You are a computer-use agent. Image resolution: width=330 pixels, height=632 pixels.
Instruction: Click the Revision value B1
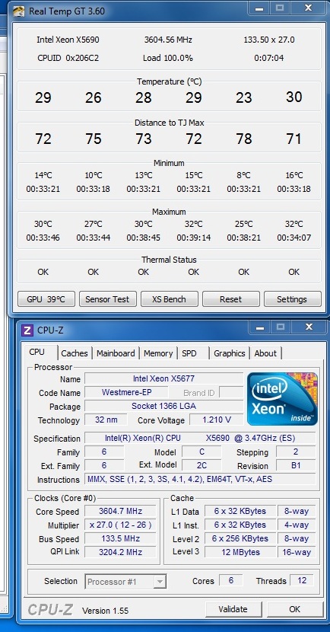[296, 465]
